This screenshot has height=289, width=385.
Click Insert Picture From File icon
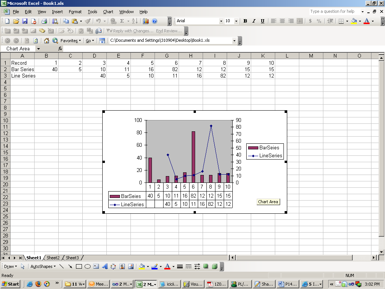tap(130, 266)
